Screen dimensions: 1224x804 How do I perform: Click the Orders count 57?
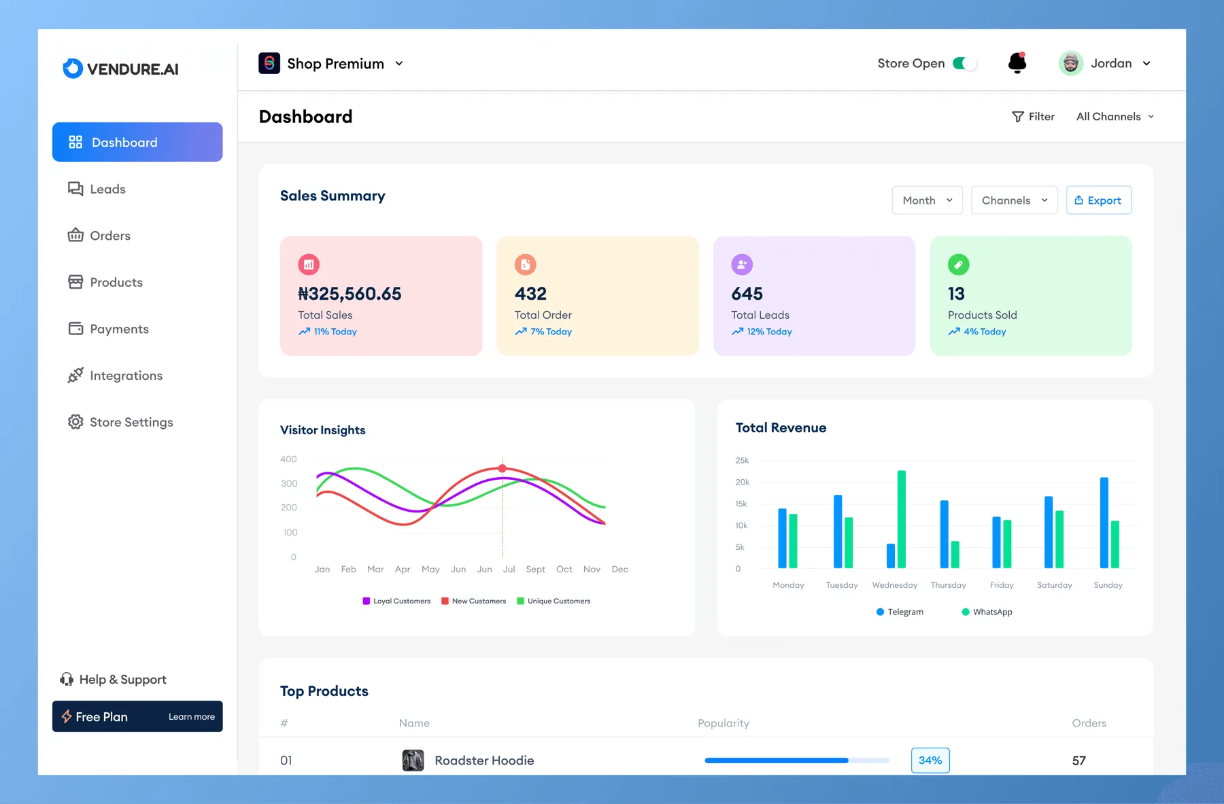[x=1078, y=761]
